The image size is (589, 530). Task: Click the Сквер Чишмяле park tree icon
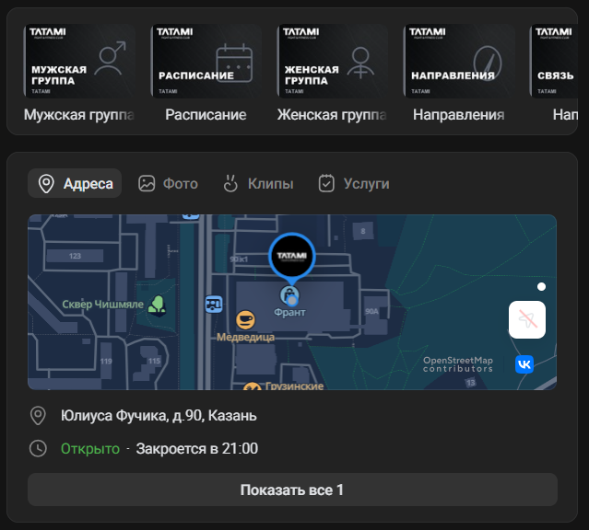(157, 305)
